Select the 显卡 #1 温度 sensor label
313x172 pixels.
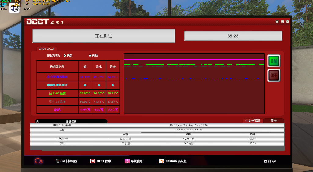57,101
